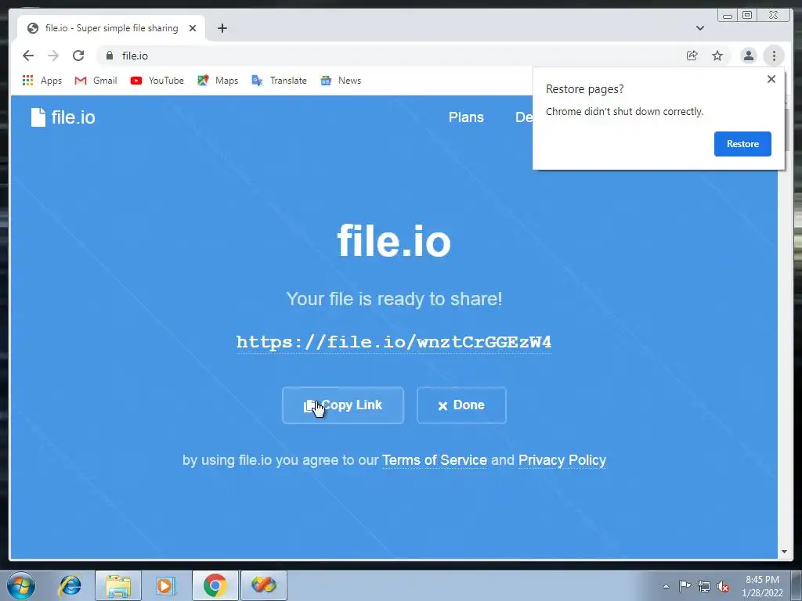Open the Chrome profile avatar
The image size is (802, 601).
pos(748,56)
